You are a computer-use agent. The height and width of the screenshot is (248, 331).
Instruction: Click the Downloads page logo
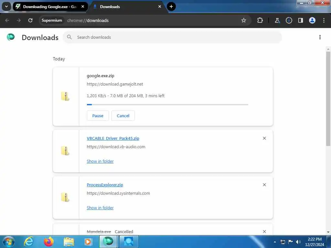[x=11, y=37]
